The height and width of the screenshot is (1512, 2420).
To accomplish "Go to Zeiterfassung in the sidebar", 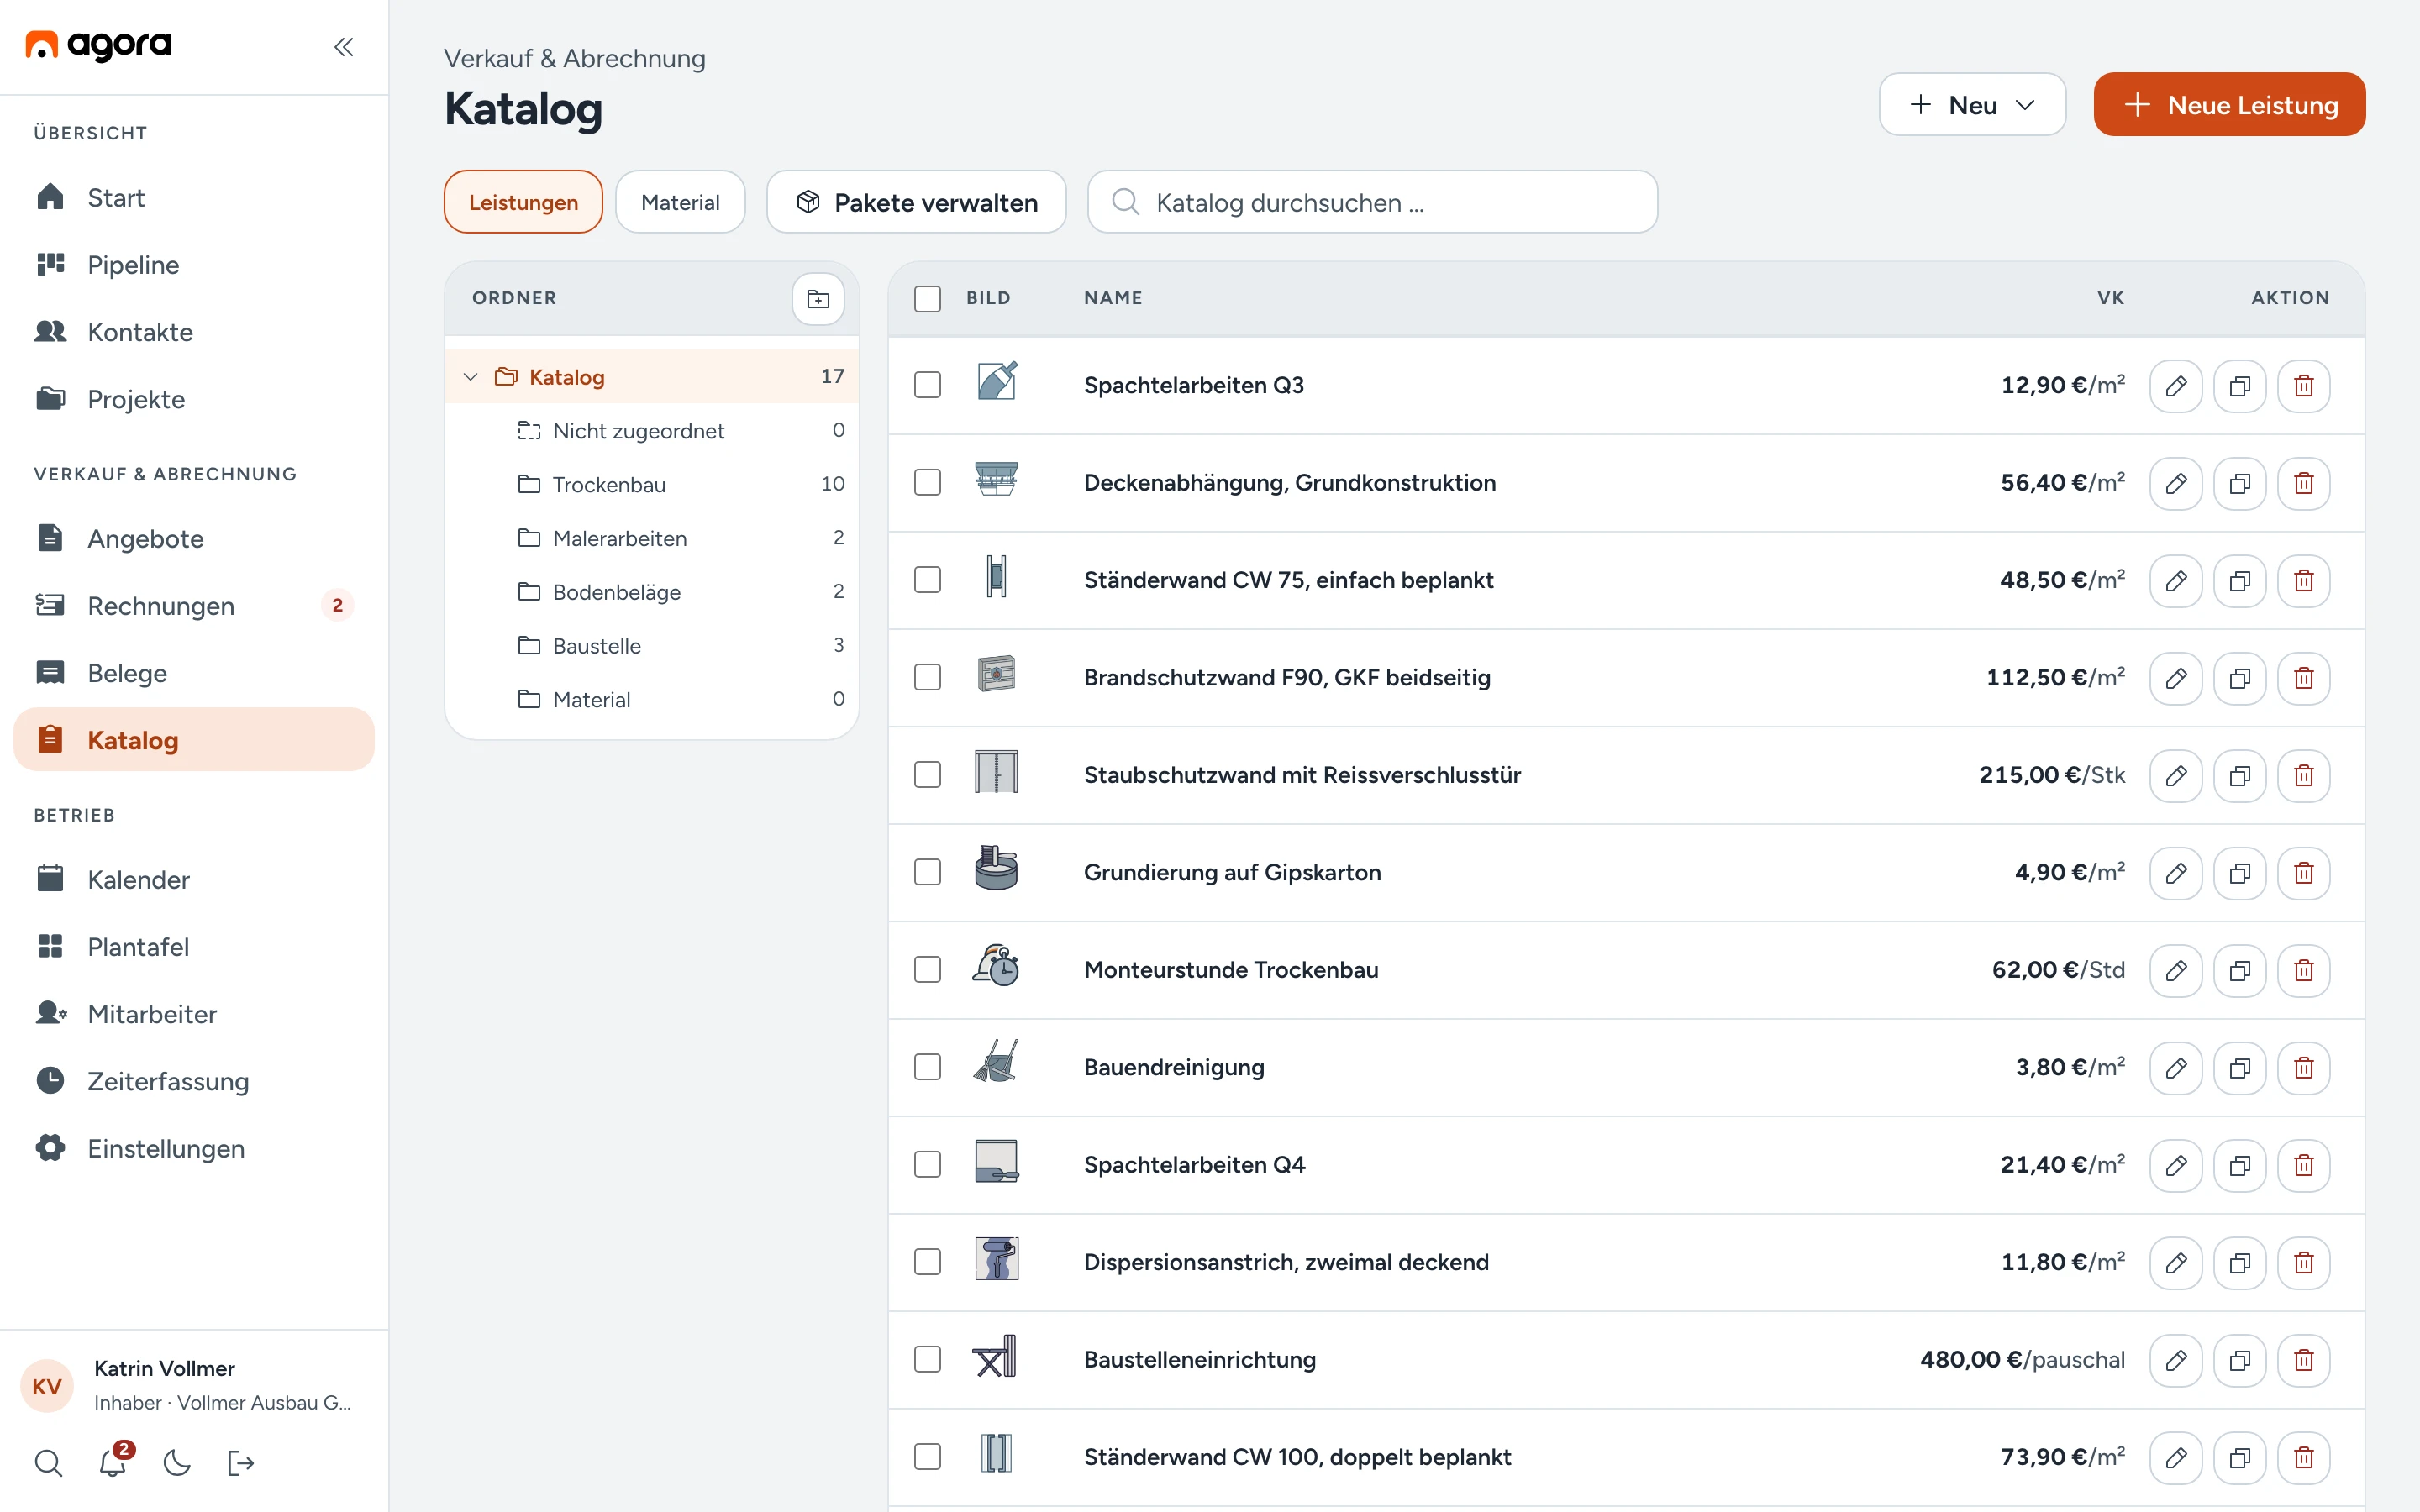I will [x=194, y=1081].
